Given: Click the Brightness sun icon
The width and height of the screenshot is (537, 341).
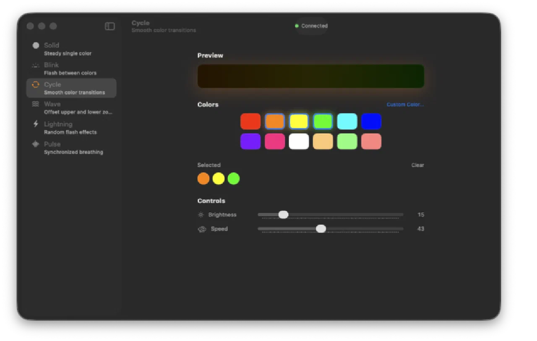Looking at the screenshot, I should (x=201, y=215).
